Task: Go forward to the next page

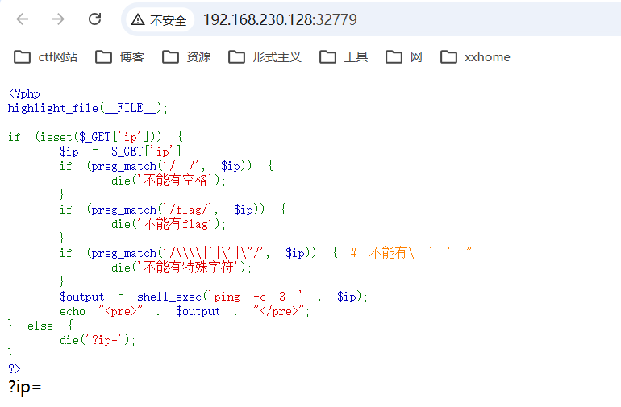Action: coord(58,19)
